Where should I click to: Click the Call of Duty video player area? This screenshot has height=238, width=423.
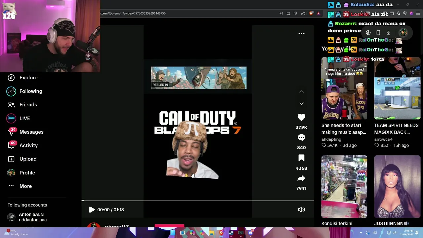point(198,122)
